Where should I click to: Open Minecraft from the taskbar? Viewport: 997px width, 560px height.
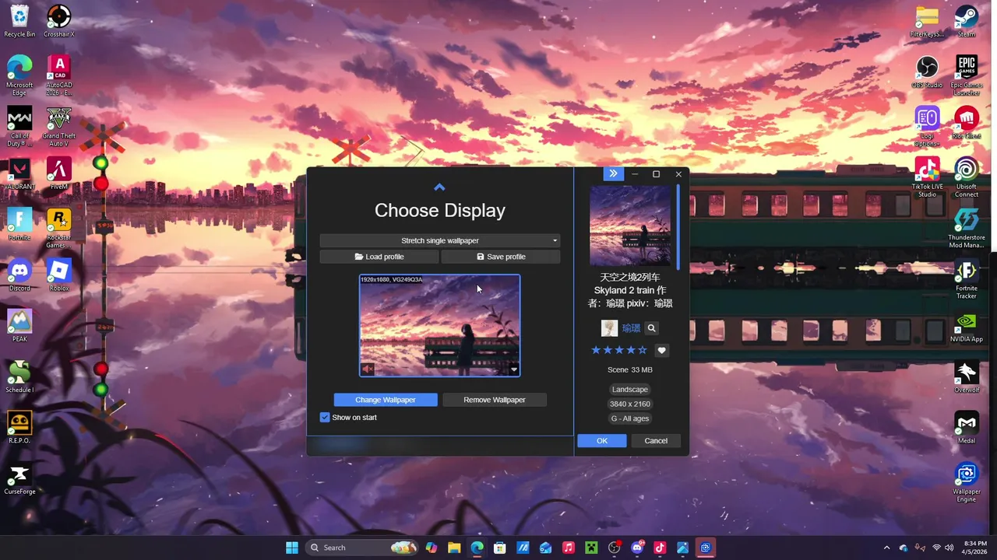[x=591, y=548]
